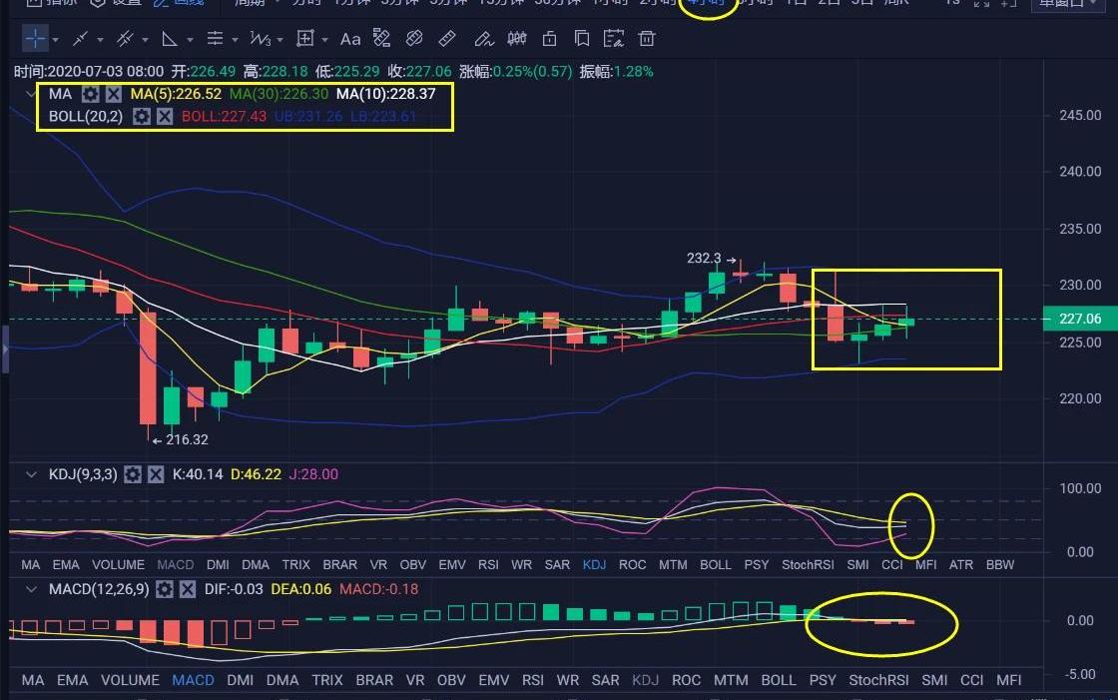The height and width of the screenshot is (700, 1118).
Task: Click the trash icon to delete drawings
Action: pos(647,40)
